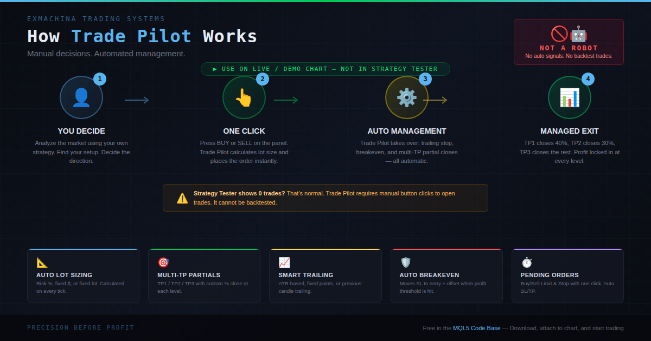Click the prohibited sign icon in NOT A ROBOT badge
The height and width of the screenshot is (341, 651).
click(x=559, y=34)
